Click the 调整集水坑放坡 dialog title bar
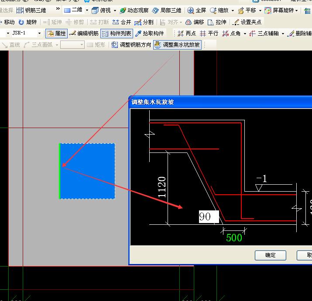The width and height of the screenshot is (312, 301). (220, 102)
